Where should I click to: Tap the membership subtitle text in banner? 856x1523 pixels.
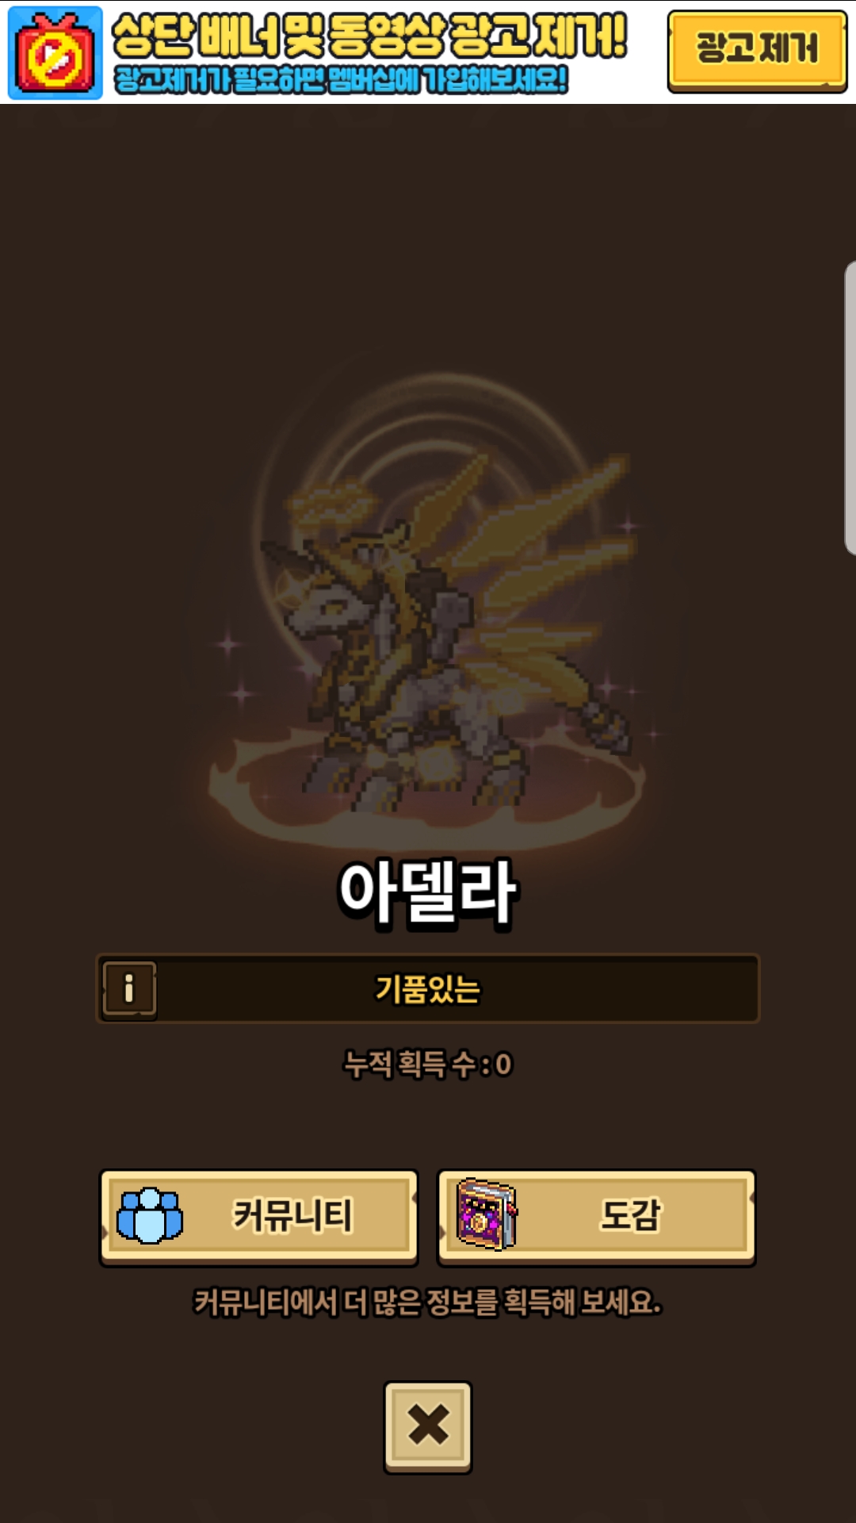pyautogui.click(x=341, y=79)
